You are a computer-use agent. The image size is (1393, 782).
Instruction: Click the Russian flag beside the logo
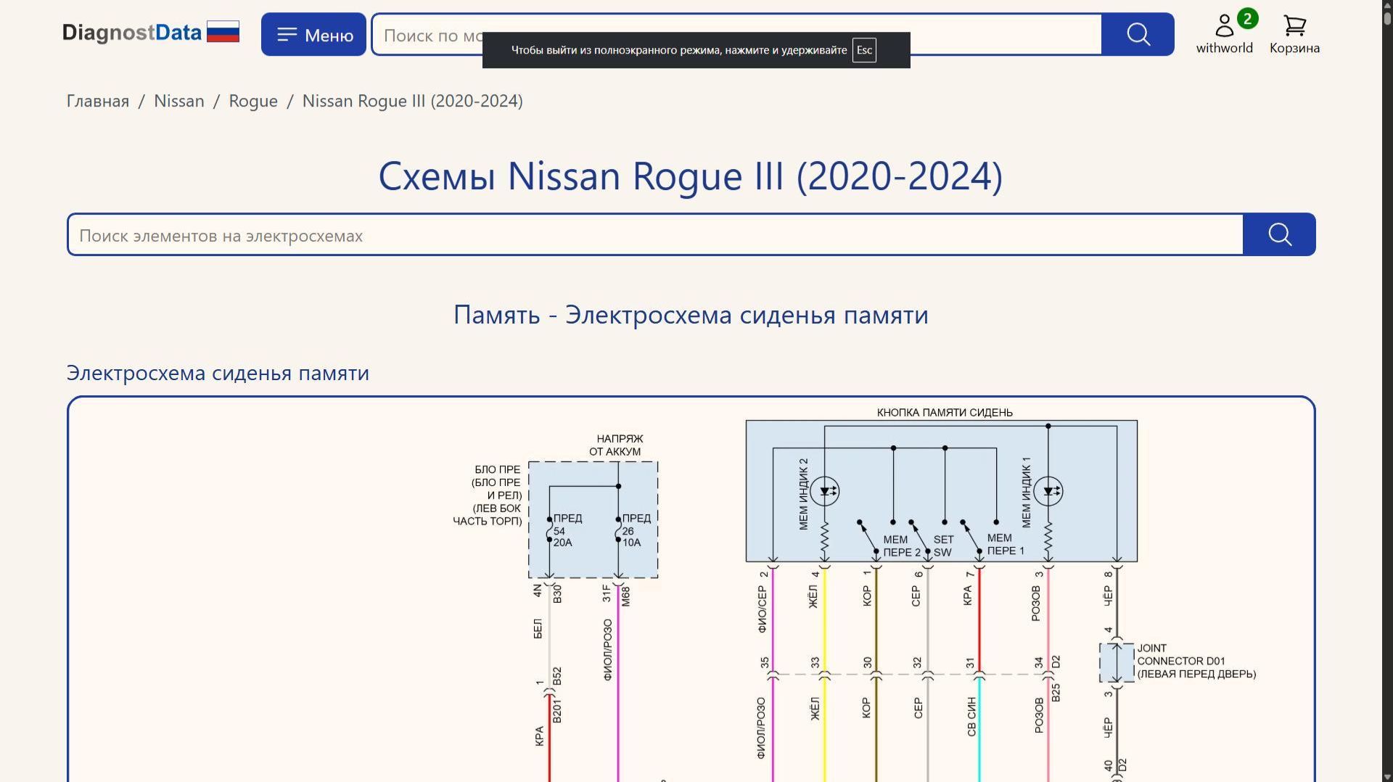click(223, 31)
